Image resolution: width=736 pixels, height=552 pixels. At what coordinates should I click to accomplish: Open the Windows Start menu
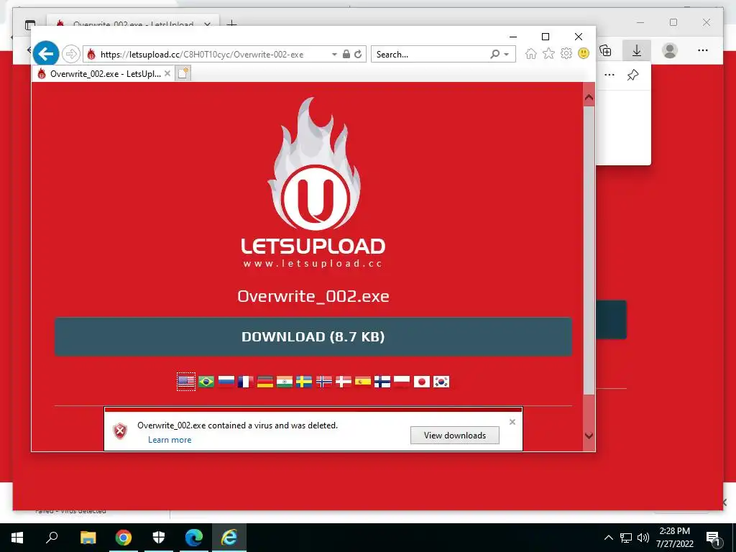(x=17, y=538)
